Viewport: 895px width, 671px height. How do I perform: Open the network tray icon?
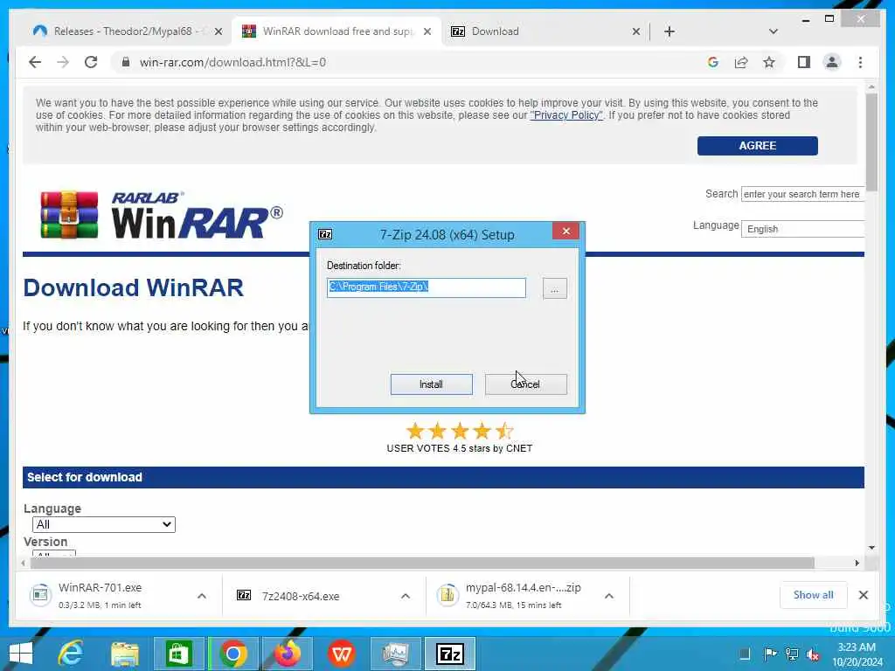point(792,654)
